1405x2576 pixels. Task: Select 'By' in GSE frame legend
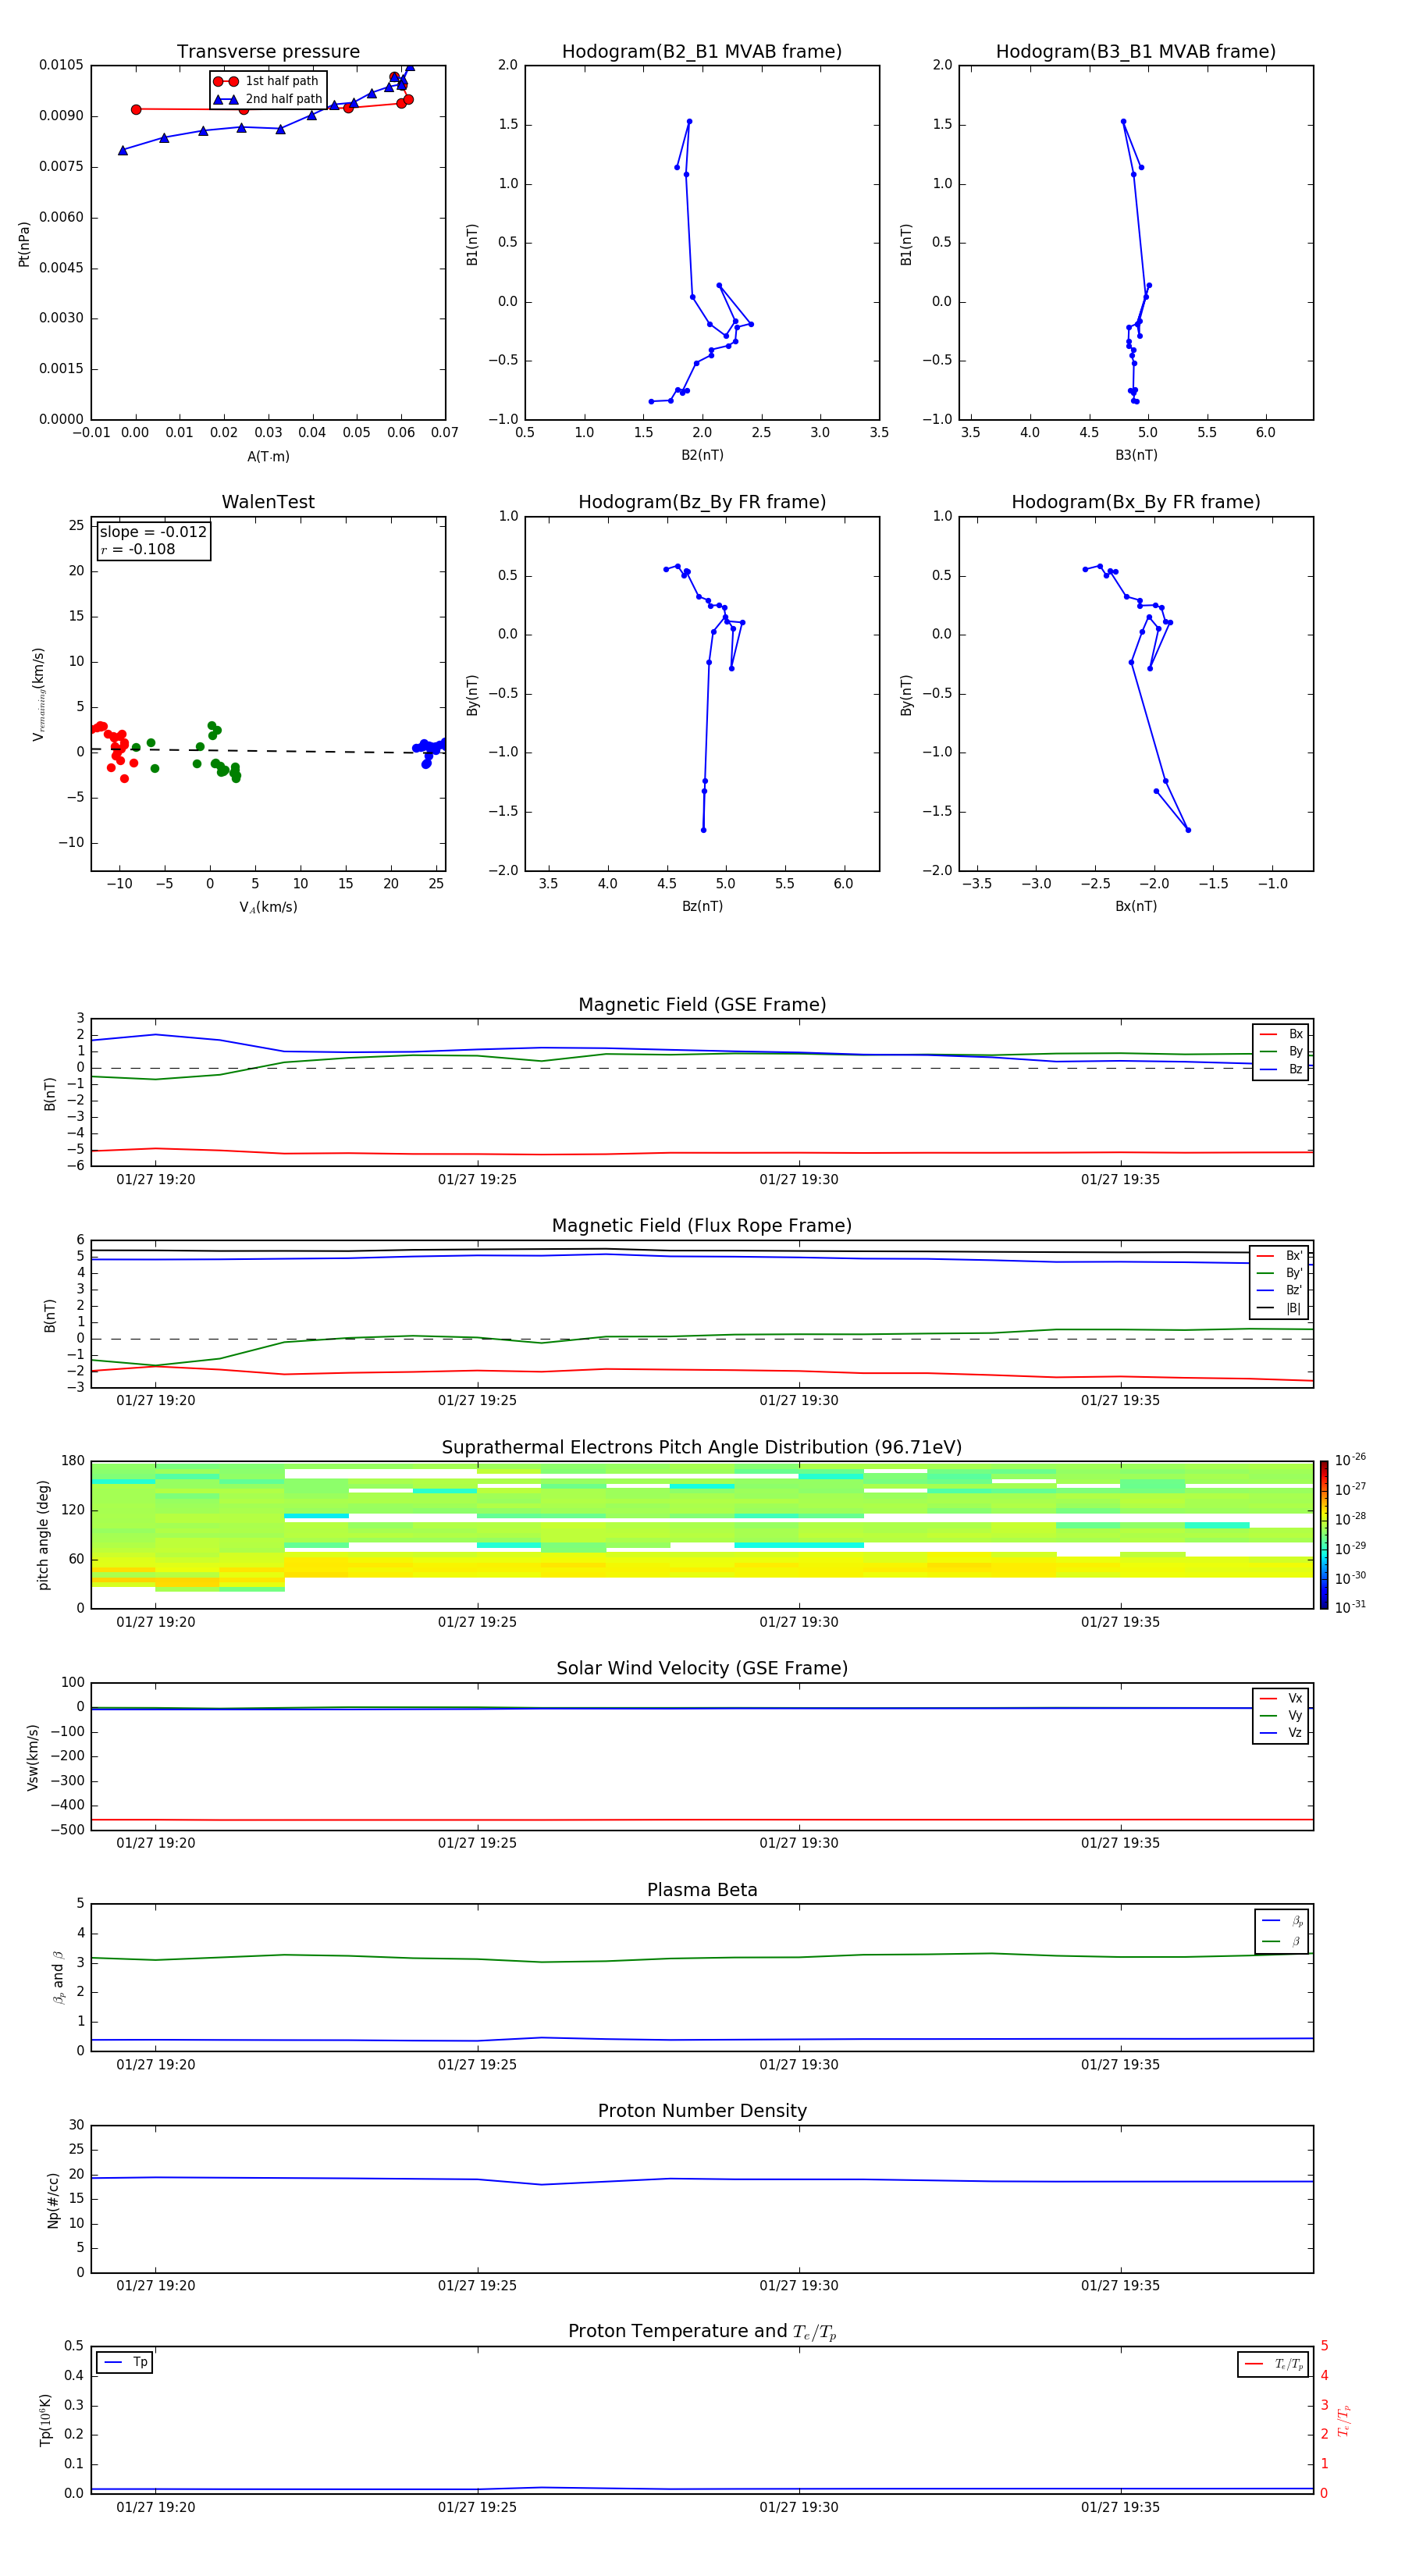coord(1282,1051)
